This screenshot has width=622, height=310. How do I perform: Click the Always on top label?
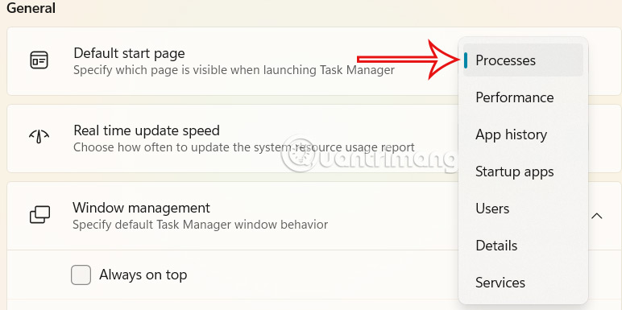point(143,275)
